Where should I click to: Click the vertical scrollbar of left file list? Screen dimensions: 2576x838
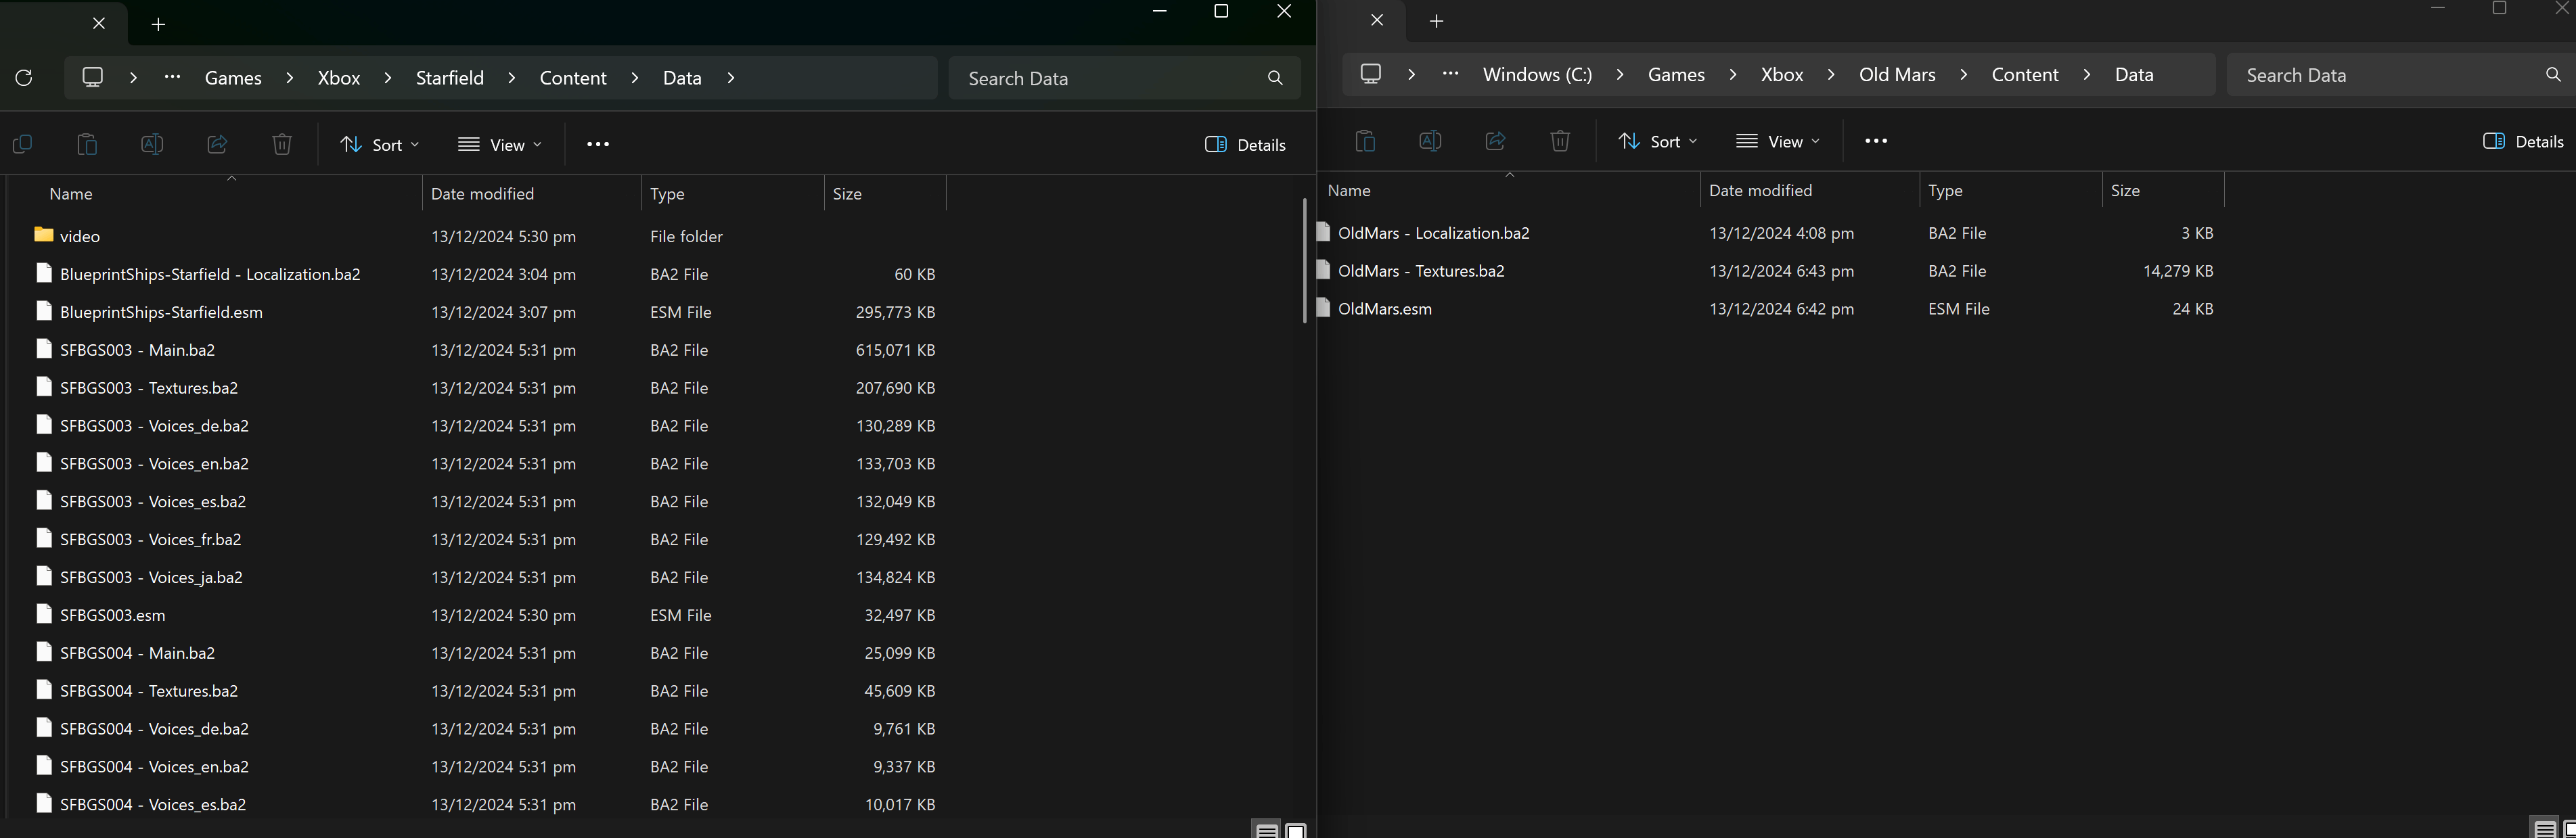point(1304,260)
